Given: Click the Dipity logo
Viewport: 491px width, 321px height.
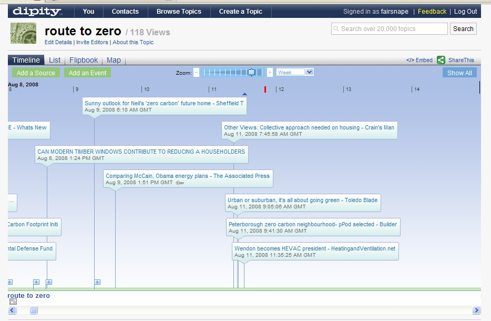Looking at the screenshot, I should point(37,11).
